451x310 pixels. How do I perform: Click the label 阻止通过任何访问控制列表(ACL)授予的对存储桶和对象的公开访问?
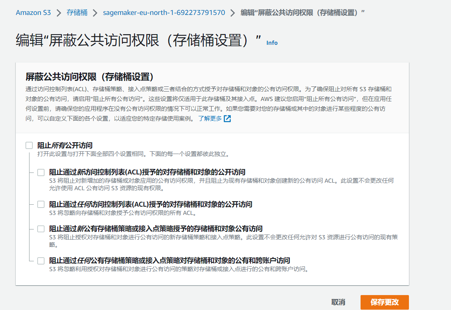151,204
